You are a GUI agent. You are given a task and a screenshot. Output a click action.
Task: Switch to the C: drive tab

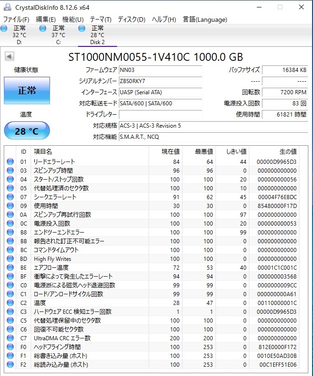[x=59, y=35]
